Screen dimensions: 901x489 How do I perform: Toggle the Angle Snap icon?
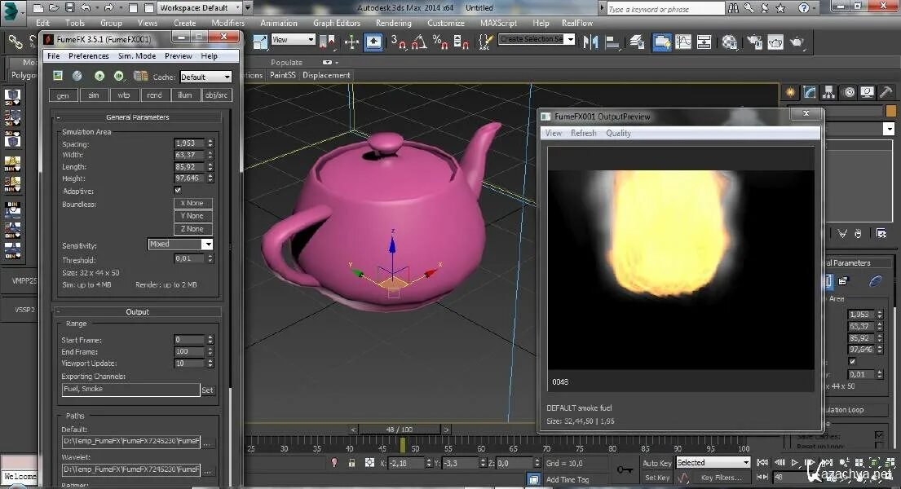click(x=419, y=42)
